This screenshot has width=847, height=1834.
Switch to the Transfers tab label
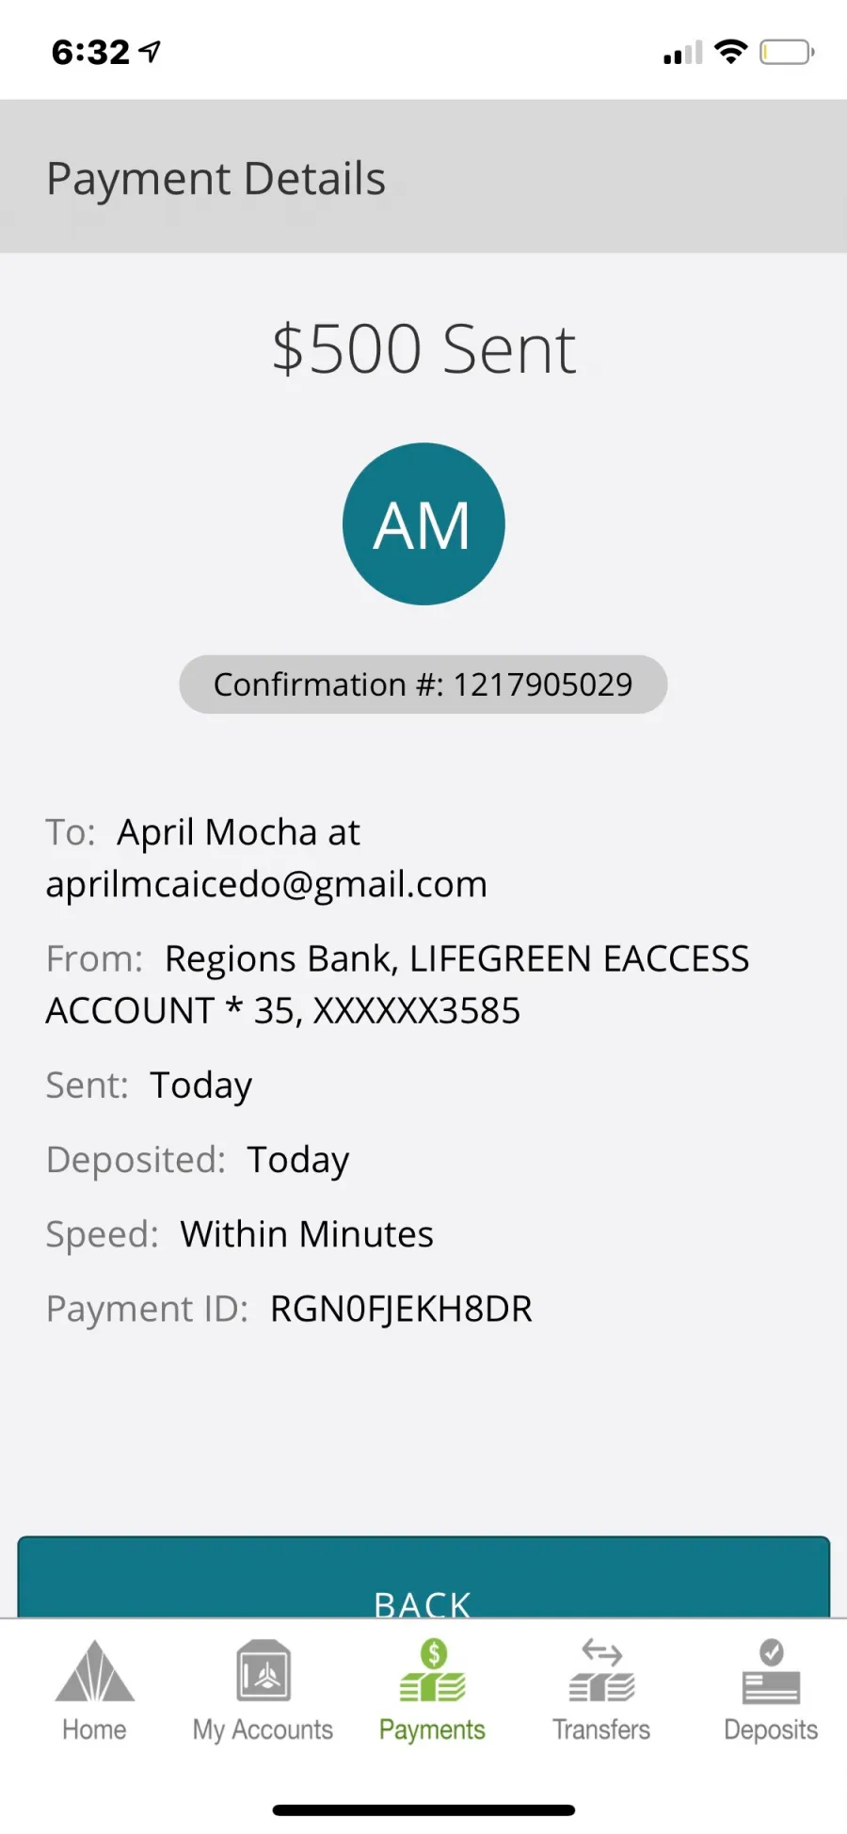click(x=601, y=1729)
